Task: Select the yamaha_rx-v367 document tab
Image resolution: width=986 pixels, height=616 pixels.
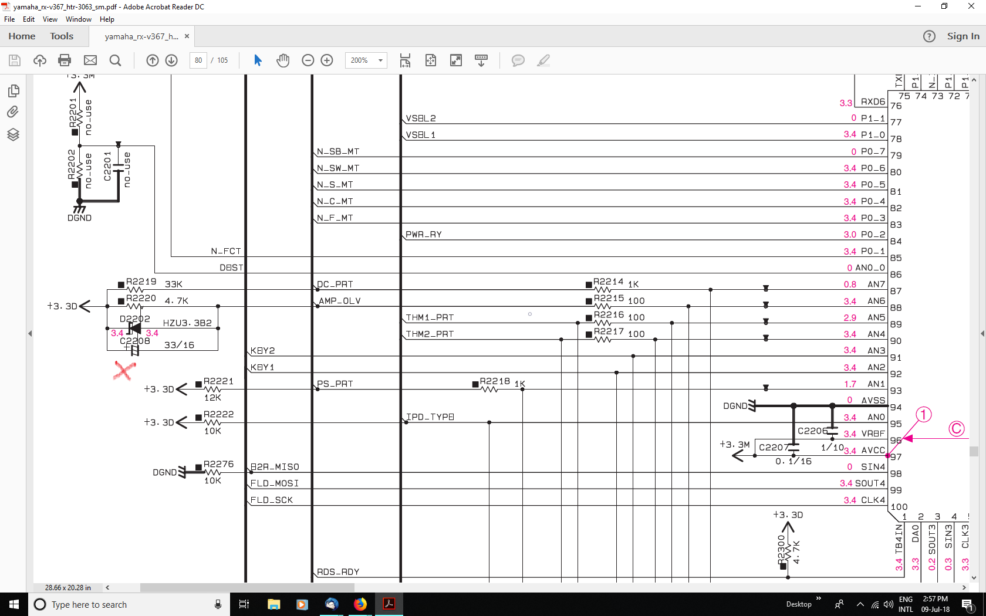Action: click(x=141, y=36)
